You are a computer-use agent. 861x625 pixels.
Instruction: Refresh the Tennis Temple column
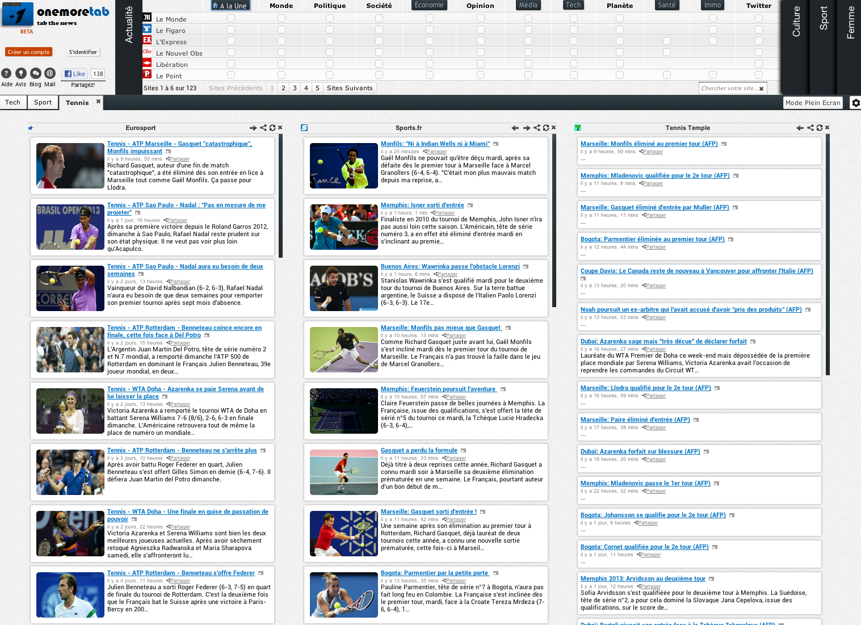[820, 128]
